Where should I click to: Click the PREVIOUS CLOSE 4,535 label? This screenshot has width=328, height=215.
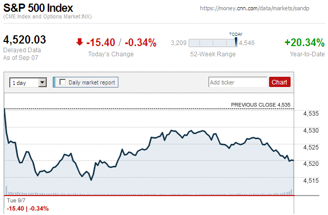[x=260, y=104]
